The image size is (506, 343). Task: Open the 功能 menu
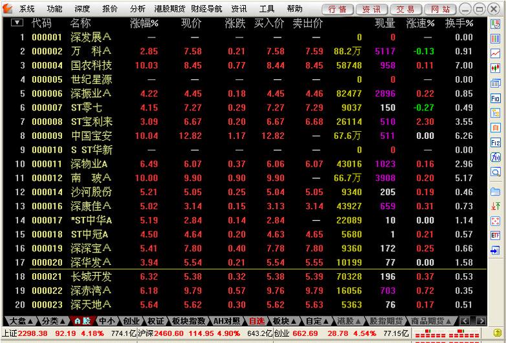pyautogui.click(x=54, y=8)
